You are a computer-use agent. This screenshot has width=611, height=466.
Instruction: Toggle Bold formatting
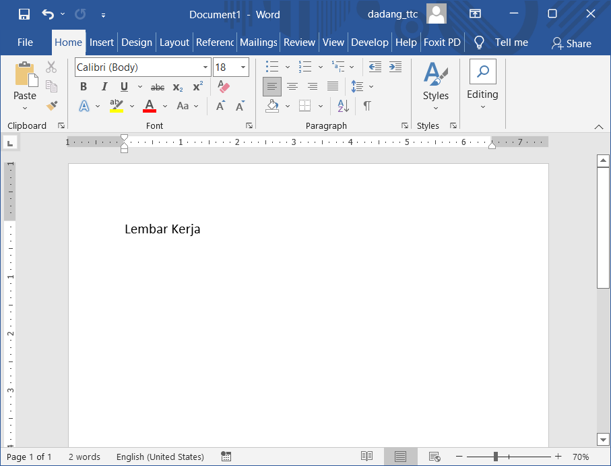[x=84, y=87]
